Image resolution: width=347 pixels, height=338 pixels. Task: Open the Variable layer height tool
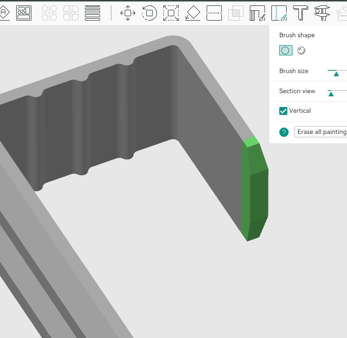click(92, 13)
